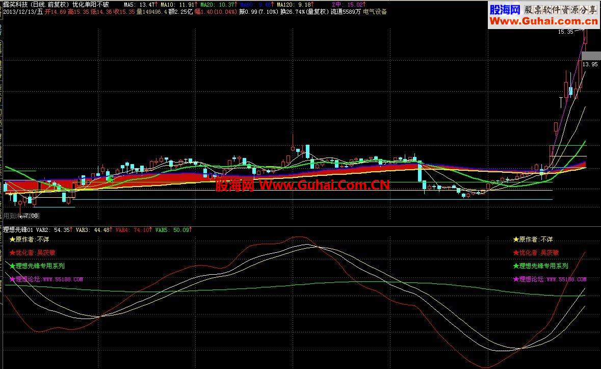601x369 pixels.
Task: Select the 理想先锋01 sub-indicator title
Action: (x=18, y=230)
